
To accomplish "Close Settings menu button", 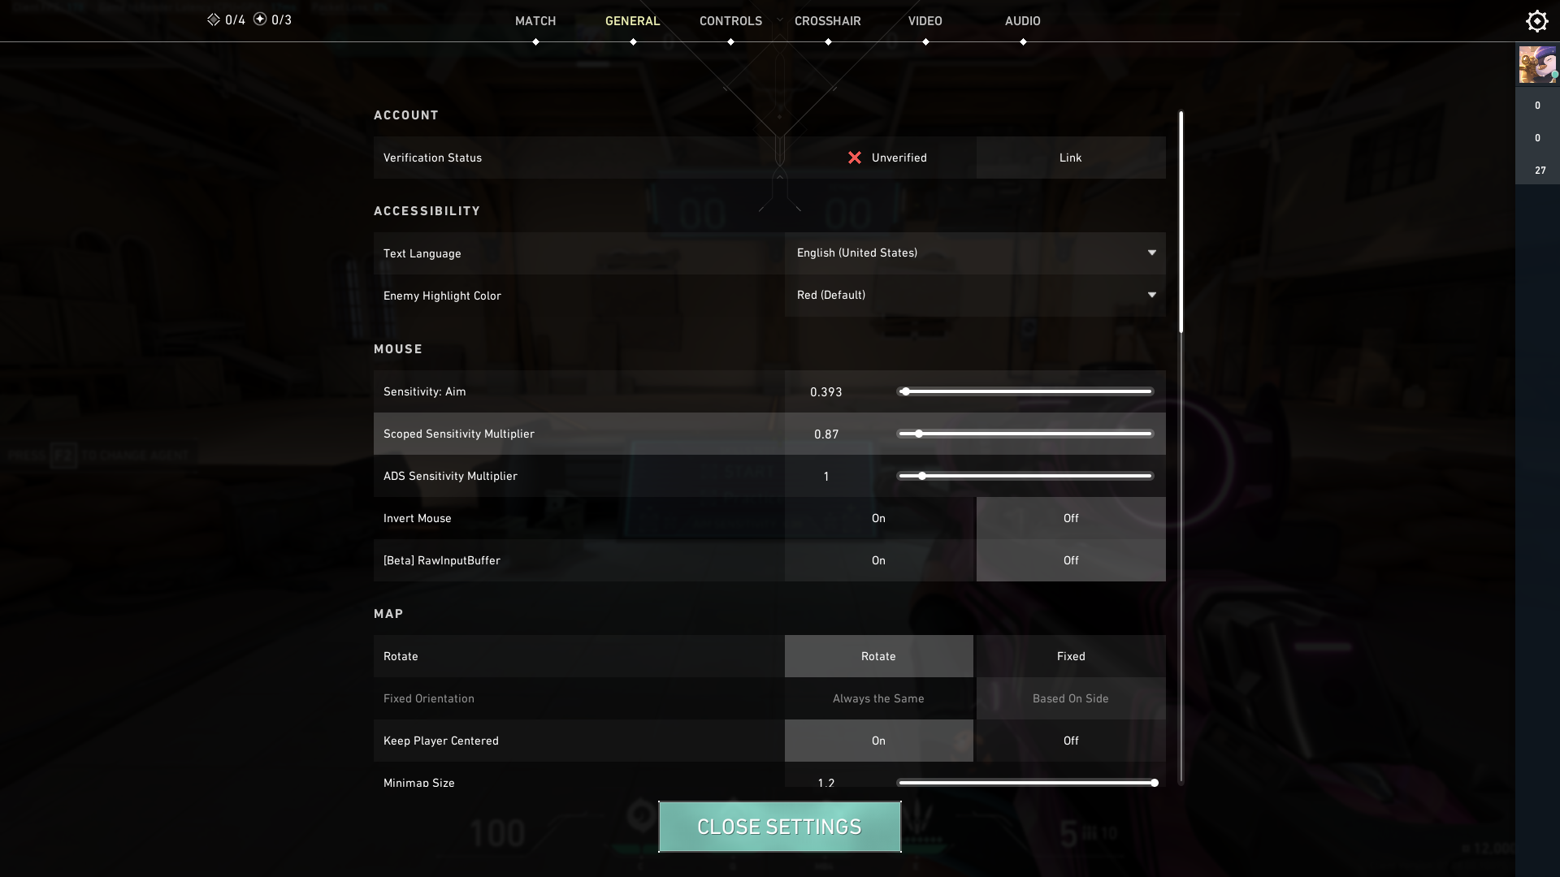I will (780, 826).
